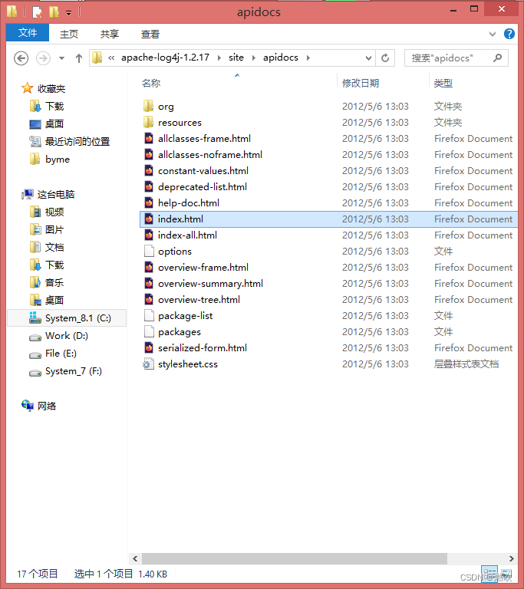Select the options blank file icon
Viewport: 524px width, 589px height.
[x=150, y=252]
